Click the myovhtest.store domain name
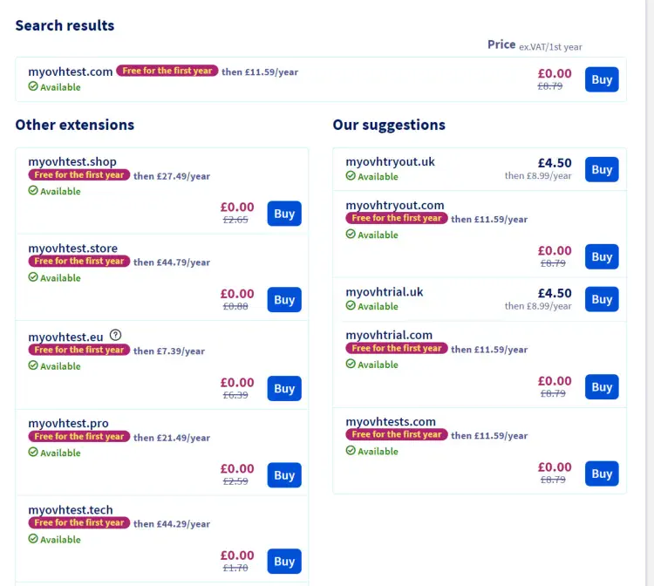 coord(72,249)
